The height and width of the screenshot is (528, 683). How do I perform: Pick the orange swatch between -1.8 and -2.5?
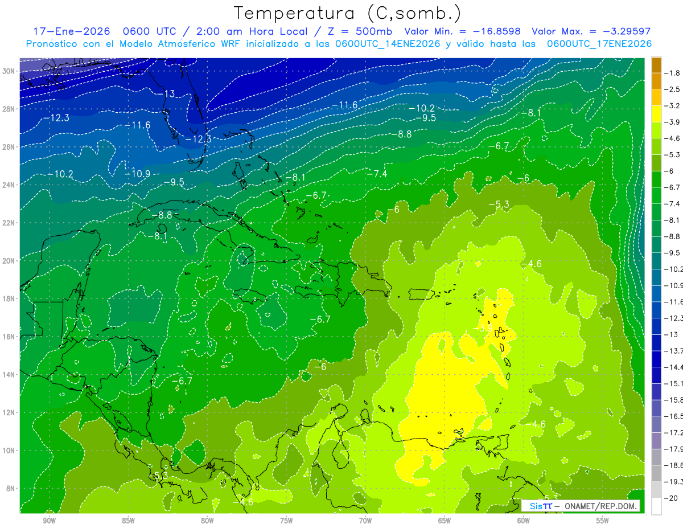coord(656,81)
